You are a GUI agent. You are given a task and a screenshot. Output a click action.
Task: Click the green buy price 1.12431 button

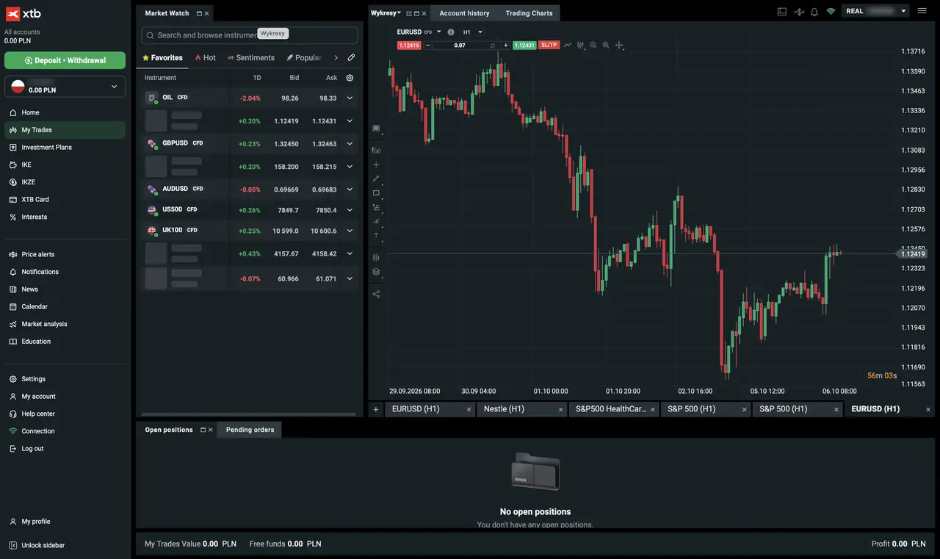point(524,45)
